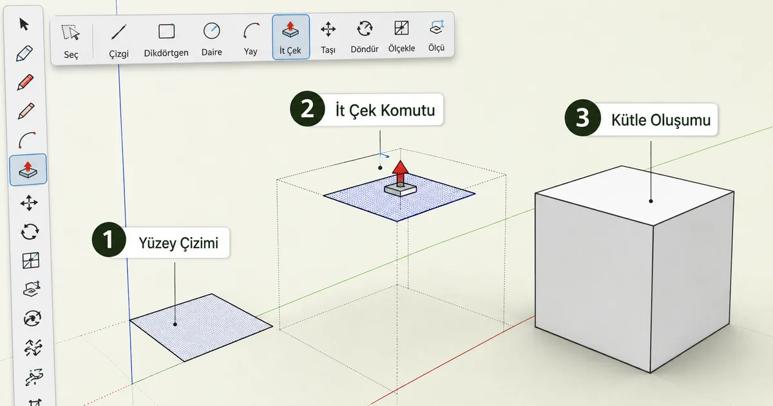Select the Yay arc tool
Viewport: 773px width, 406px height.
(251, 38)
